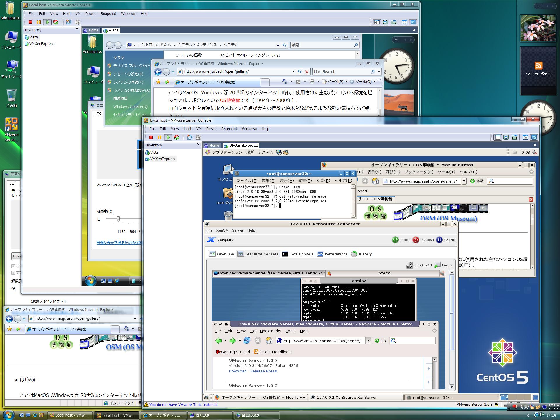The width and height of the screenshot is (560, 420).
Task: Click the red power off icon in front VMware console
Action: click(151, 137)
